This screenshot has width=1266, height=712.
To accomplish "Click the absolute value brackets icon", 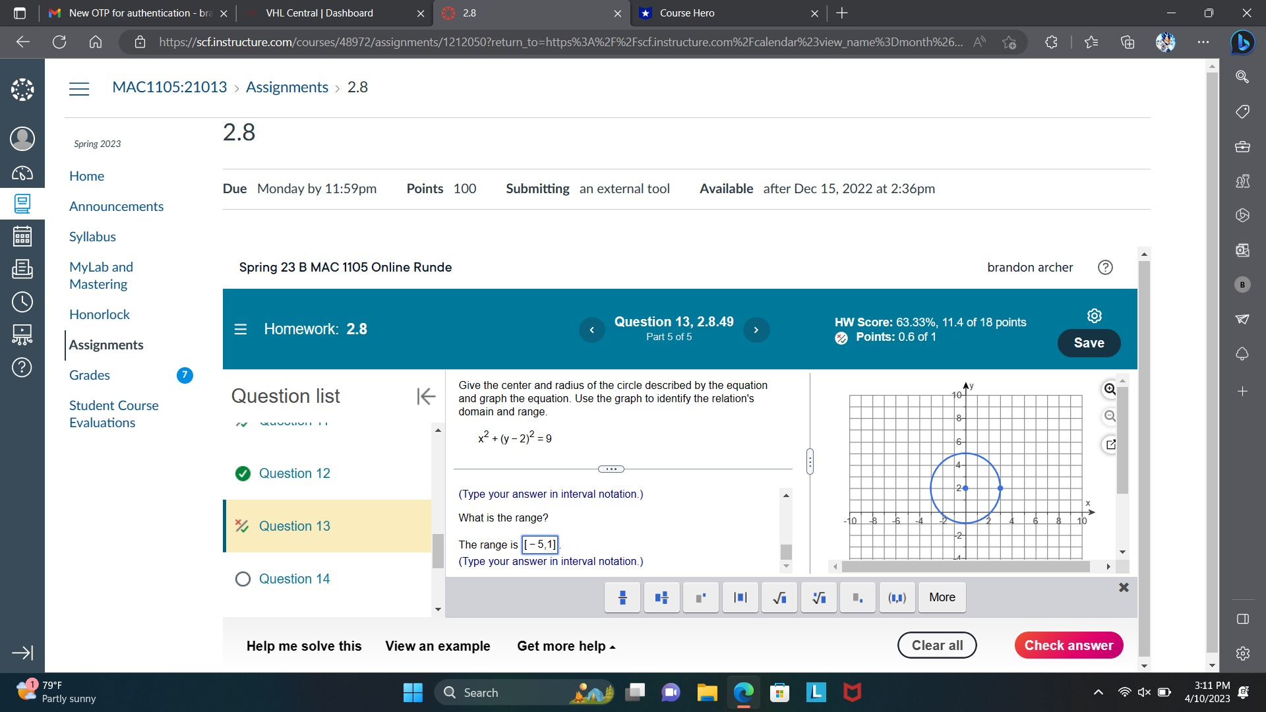I will coord(739,597).
